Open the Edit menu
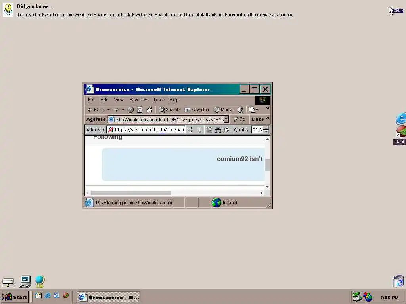This screenshot has height=304, width=406. point(104,100)
